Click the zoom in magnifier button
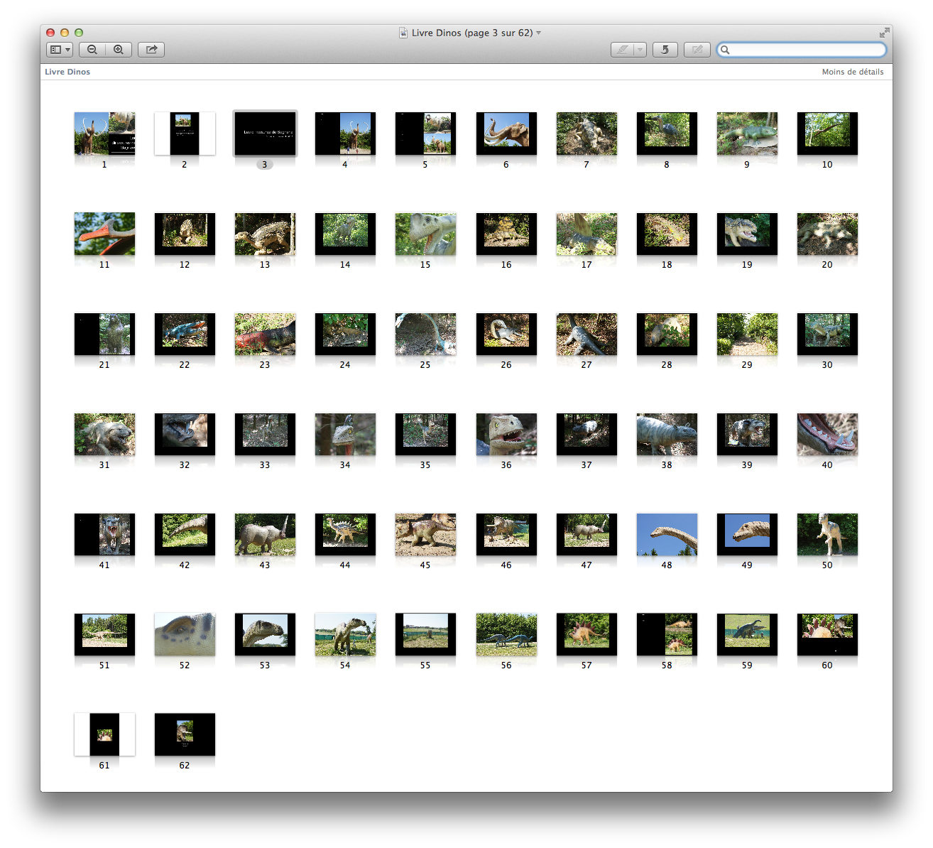 click(119, 50)
